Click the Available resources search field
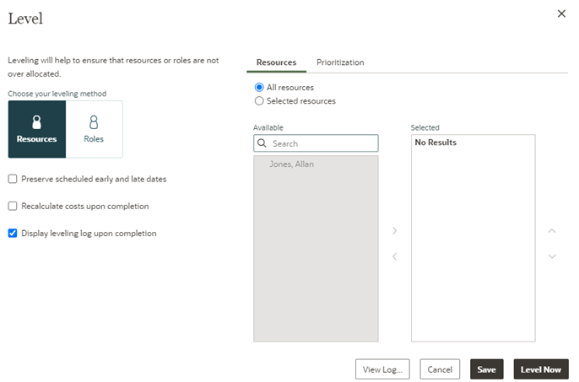 point(322,144)
